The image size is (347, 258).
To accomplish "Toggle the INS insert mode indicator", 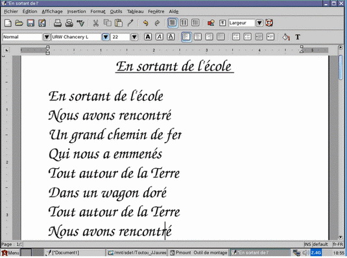I will pos(307,244).
